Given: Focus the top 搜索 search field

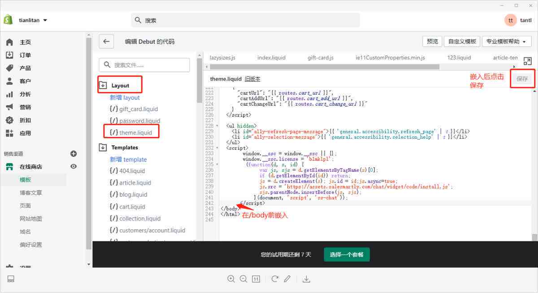Looking at the screenshot, I should click(245, 20).
